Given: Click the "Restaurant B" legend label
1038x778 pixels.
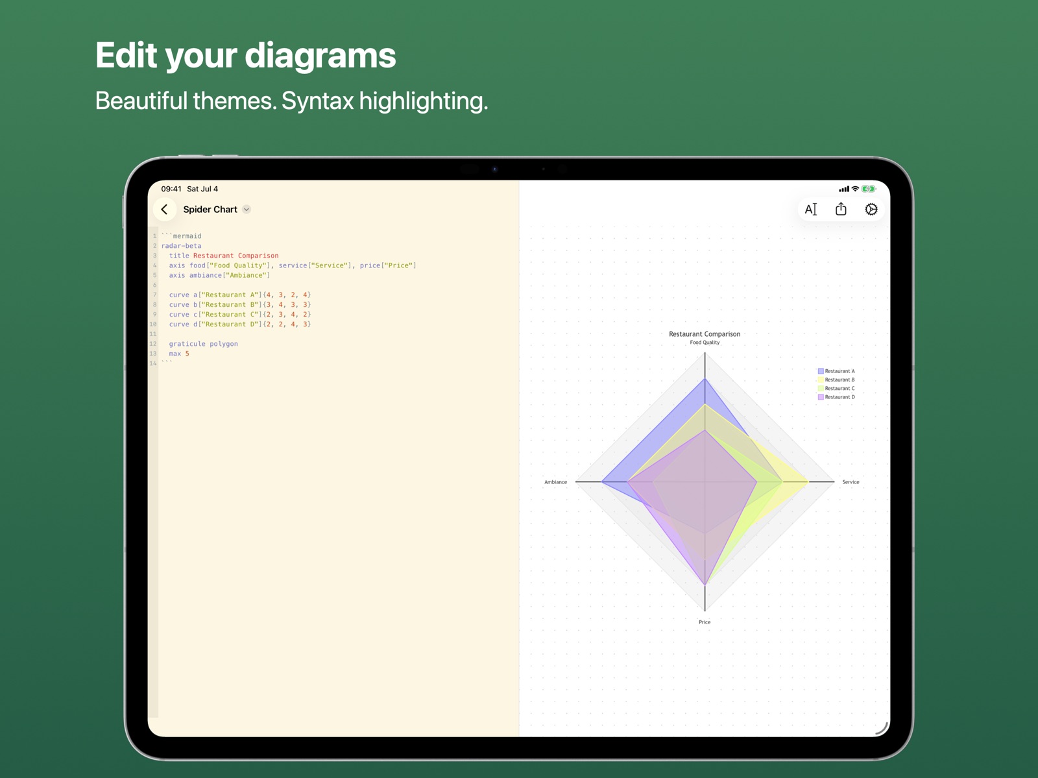Looking at the screenshot, I should (840, 380).
